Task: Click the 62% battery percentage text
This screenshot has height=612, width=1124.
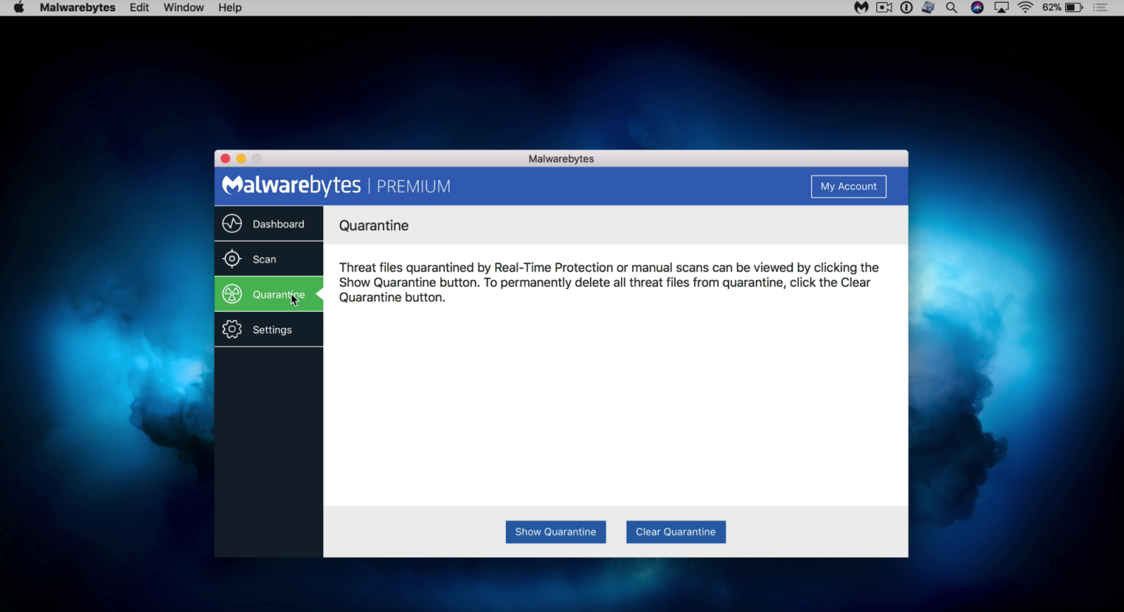Action: pyautogui.click(x=1052, y=8)
